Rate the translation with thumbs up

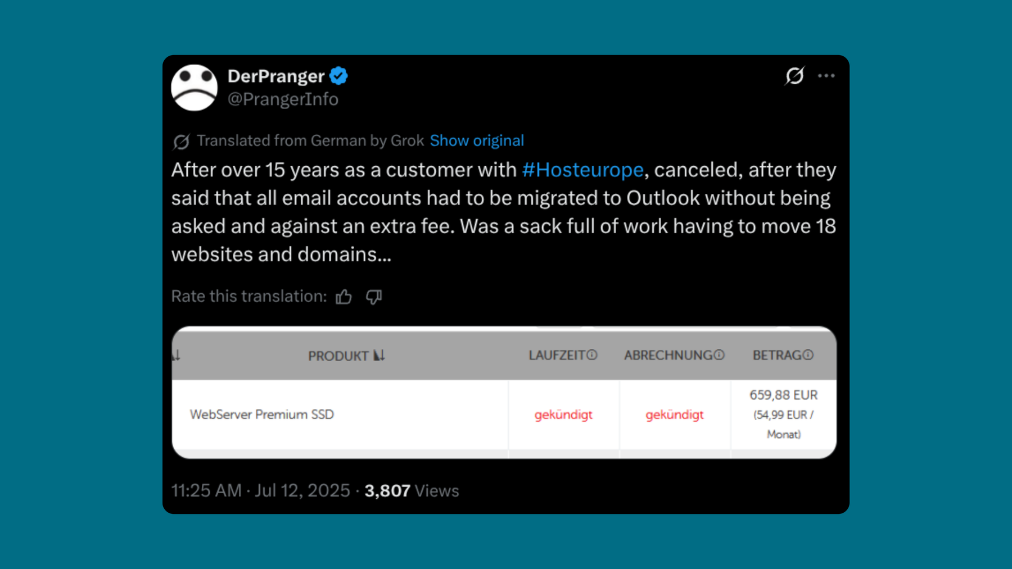coord(344,297)
